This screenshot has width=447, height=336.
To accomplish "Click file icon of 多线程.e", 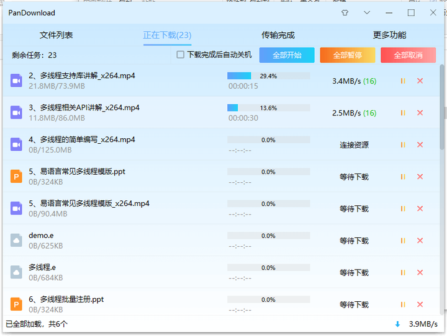I will coord(16,272).
